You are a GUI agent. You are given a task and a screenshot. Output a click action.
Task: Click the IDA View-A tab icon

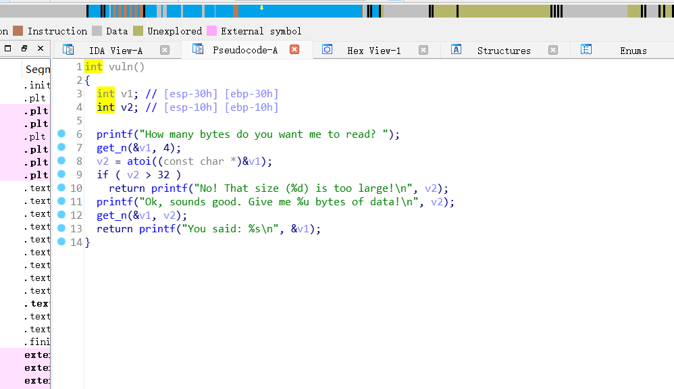click(x=68, y=49)
